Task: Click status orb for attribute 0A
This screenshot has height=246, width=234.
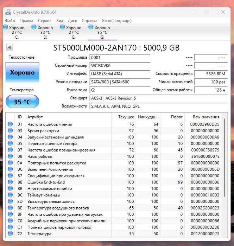Action: 10,163
